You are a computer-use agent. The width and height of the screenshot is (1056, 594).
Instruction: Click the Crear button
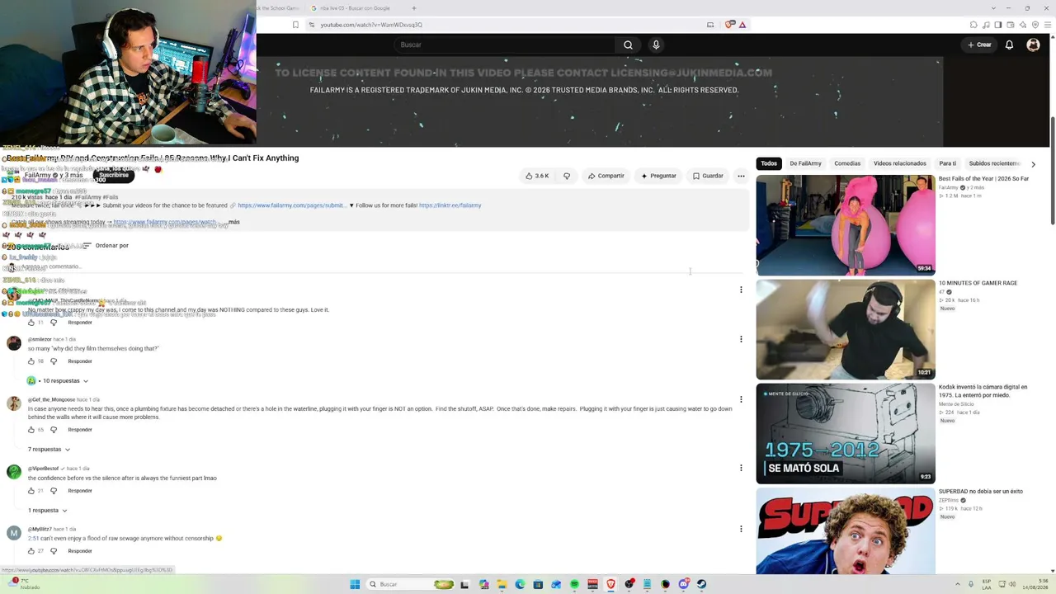click(x=979, y=45)
